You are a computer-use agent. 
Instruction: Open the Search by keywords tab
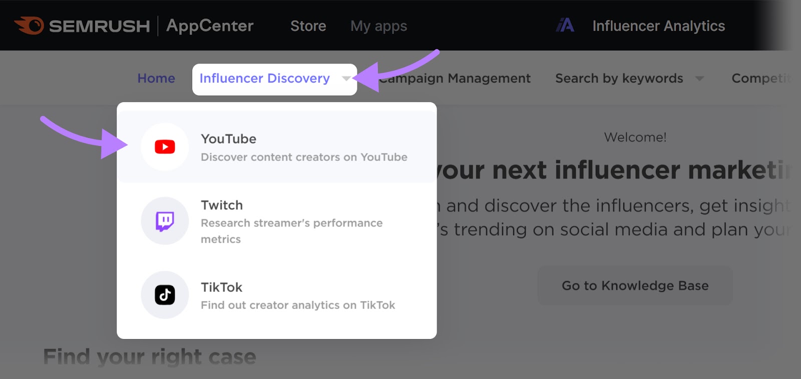click(619, 78)
